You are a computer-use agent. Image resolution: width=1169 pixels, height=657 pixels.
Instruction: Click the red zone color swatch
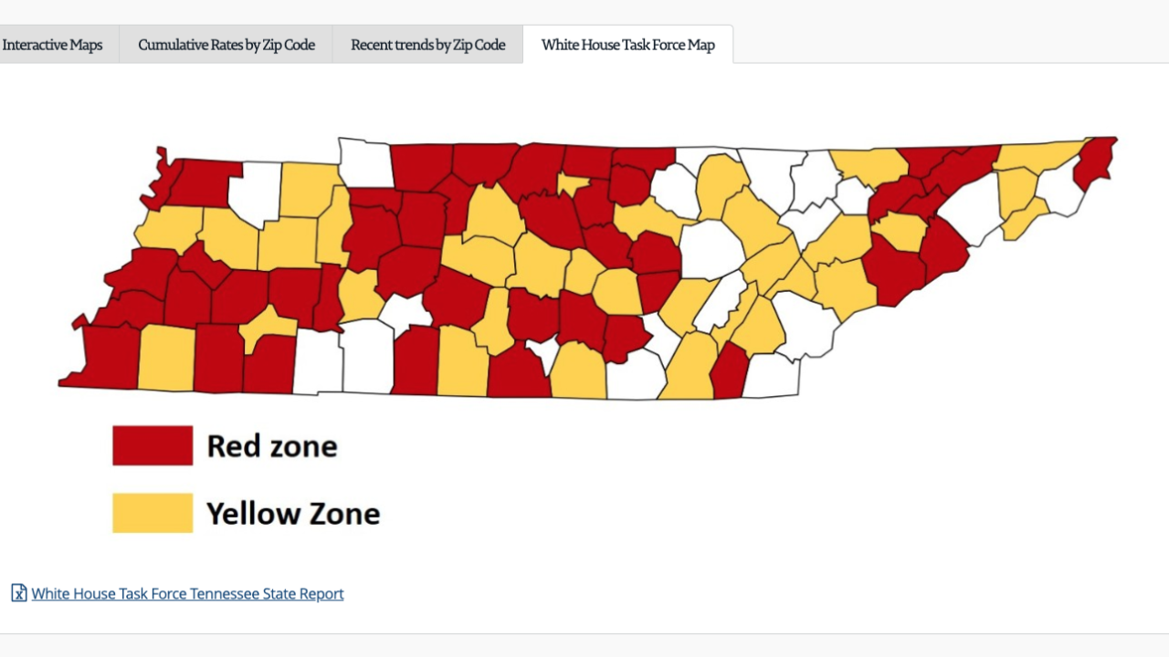[x=153, y=445]
